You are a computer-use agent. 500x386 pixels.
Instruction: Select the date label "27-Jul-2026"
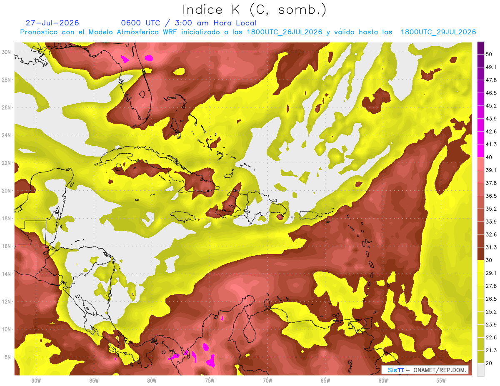coord(52,23)
